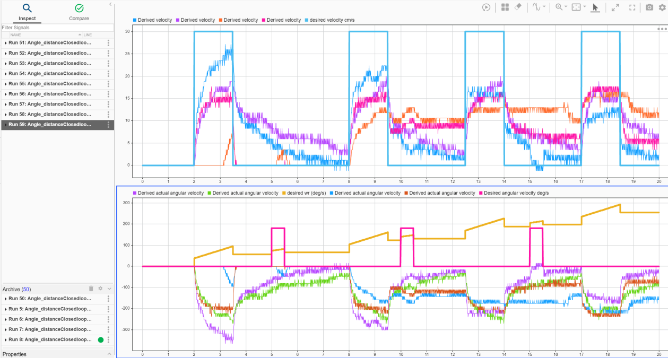This screenshot has height=358, width=668.
Task: Click the full screen corner-brackets icon
Action: (632, 7)
